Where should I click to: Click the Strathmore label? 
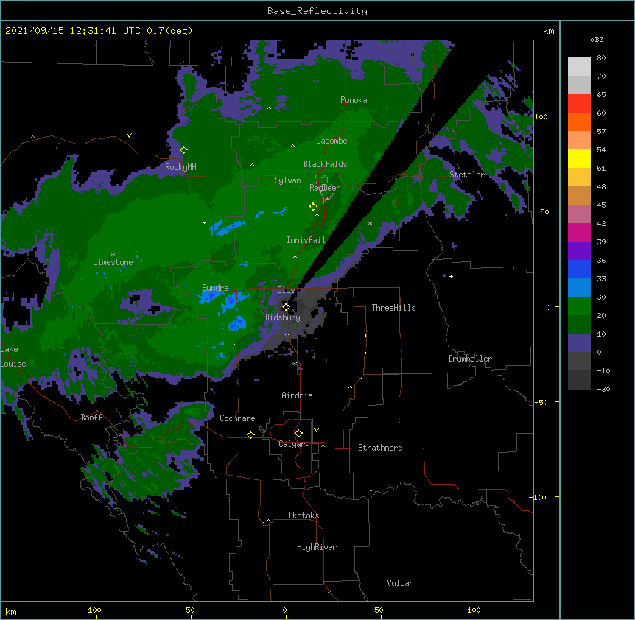[380, 448]
